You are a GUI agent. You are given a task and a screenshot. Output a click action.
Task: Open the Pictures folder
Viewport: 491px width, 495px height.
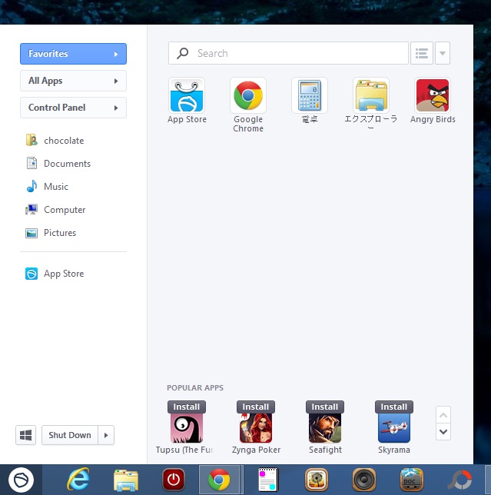click(x=51, y=233)
